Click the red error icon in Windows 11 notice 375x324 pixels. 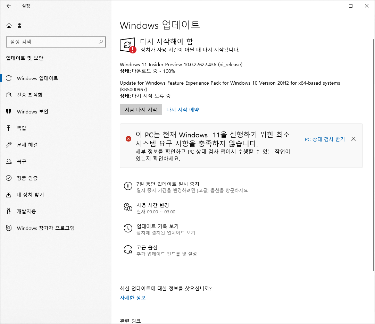click(128, 139)
